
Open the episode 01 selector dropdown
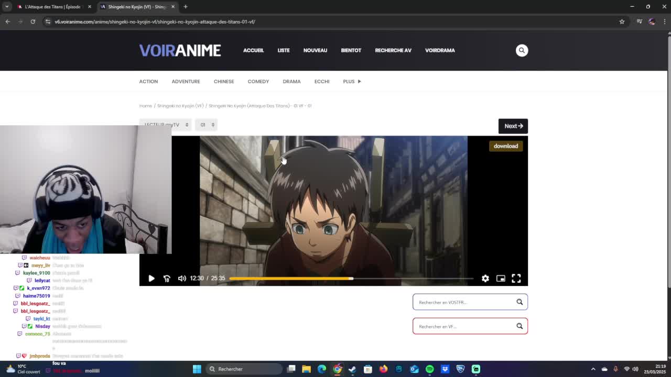click(207, 125)
